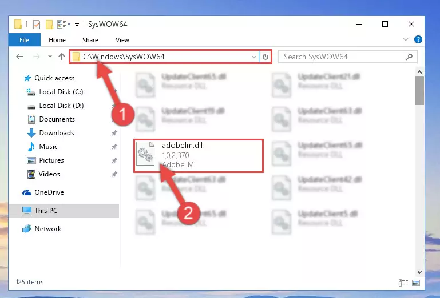440x298 pixels.
Task: Select Network in navigation pane
Action: click(47, 228)
